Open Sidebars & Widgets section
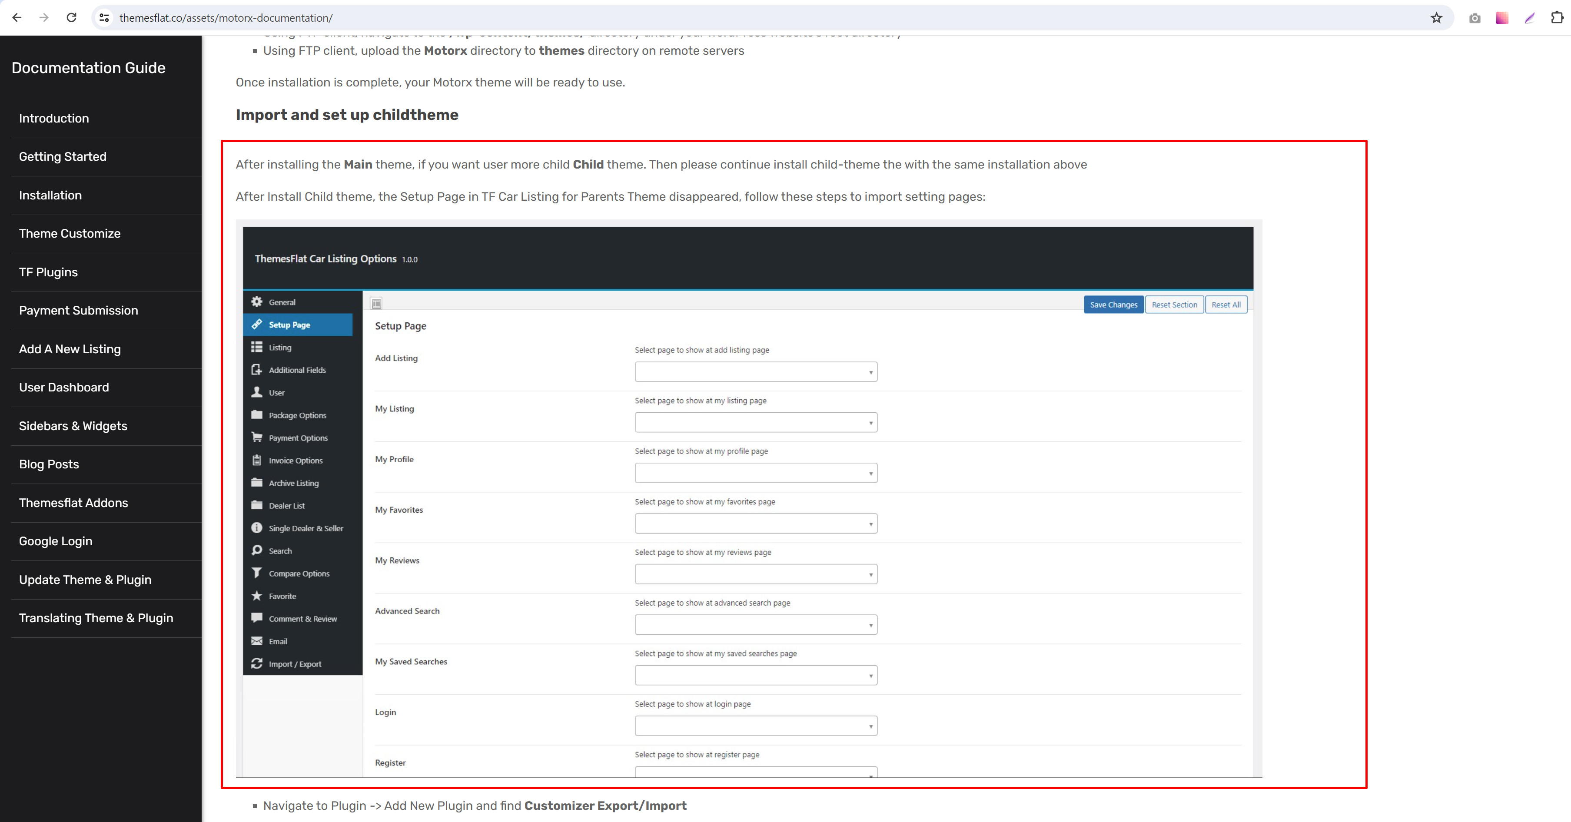Screen dimensions: 1571x822 tap(73, 426)
